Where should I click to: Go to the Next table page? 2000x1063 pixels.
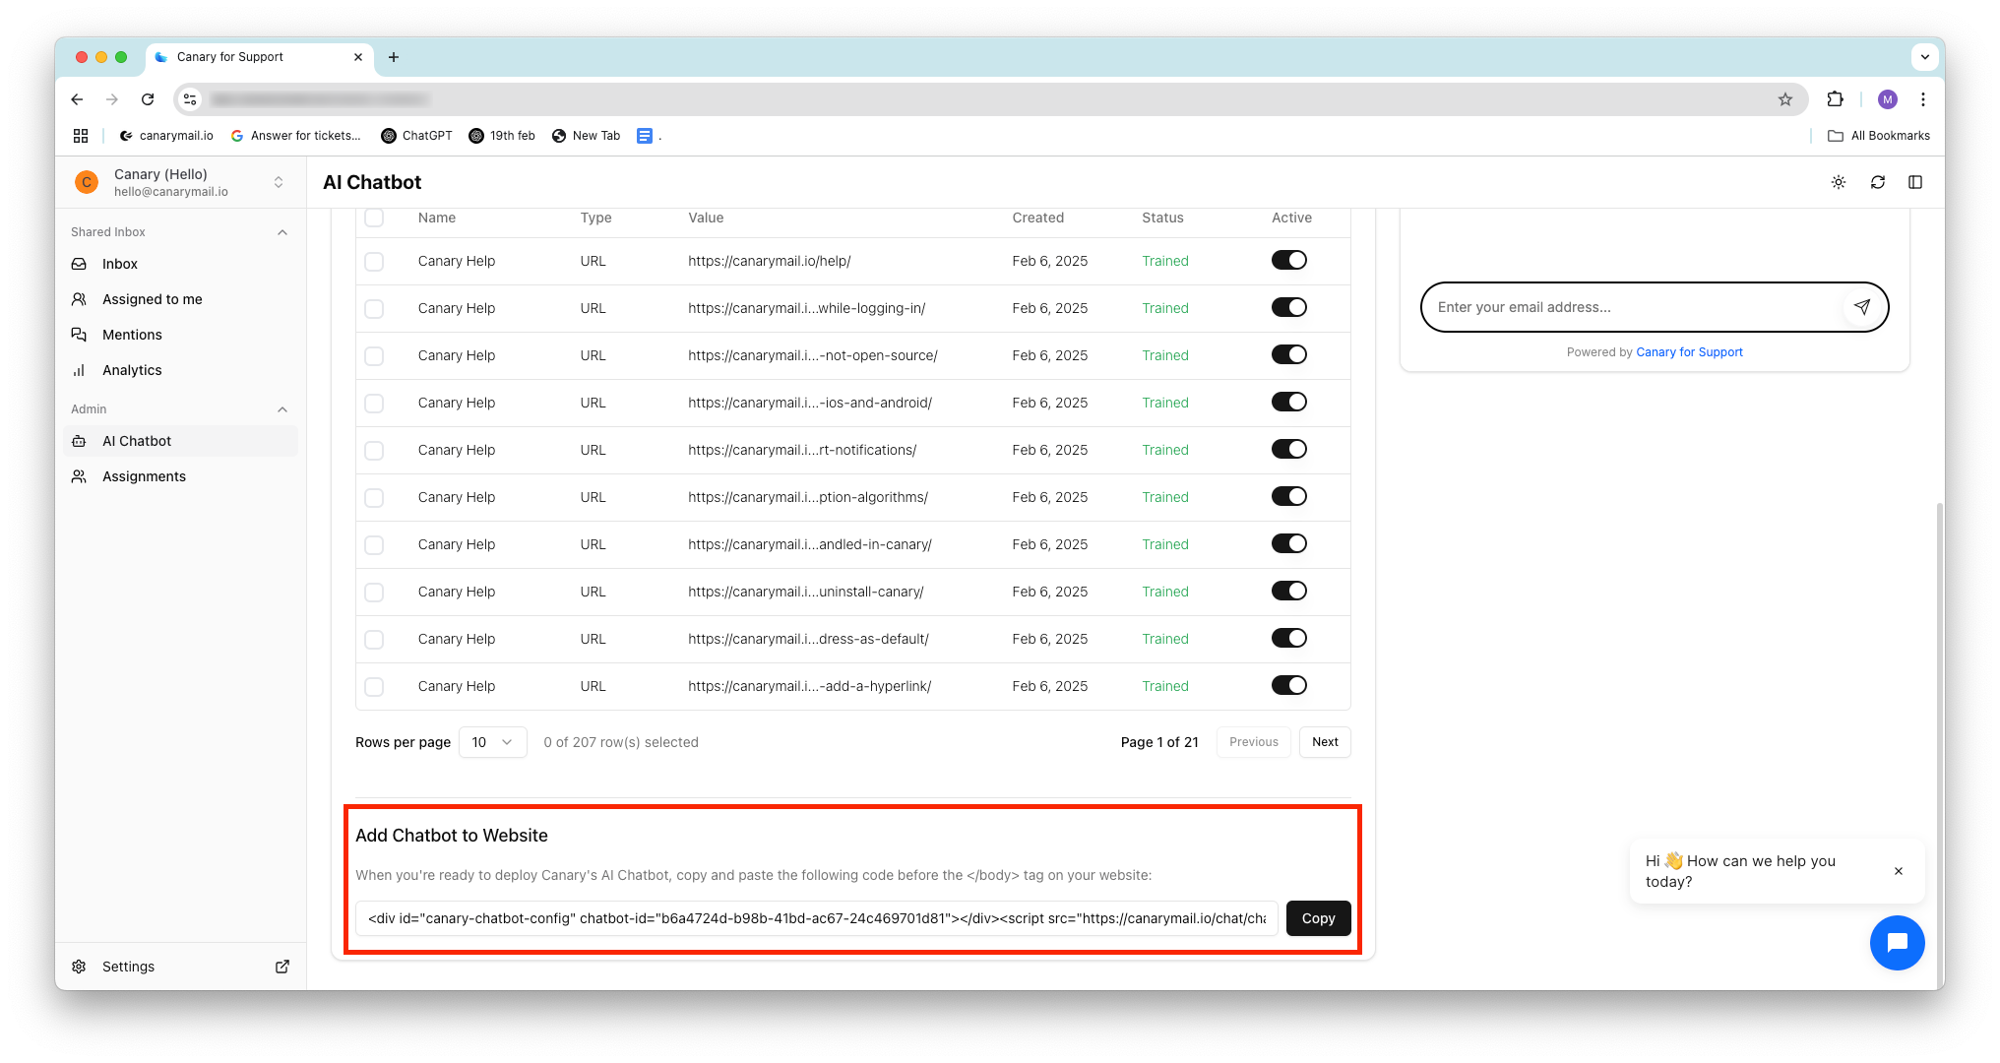click(1324, 742)
